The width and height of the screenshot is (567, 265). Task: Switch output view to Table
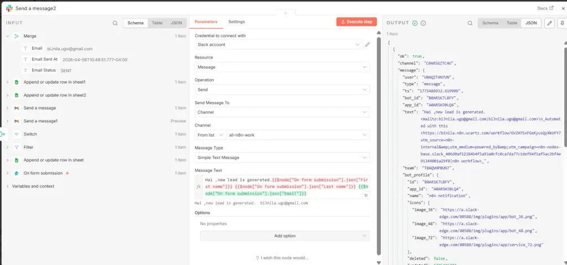pos(512,23)
